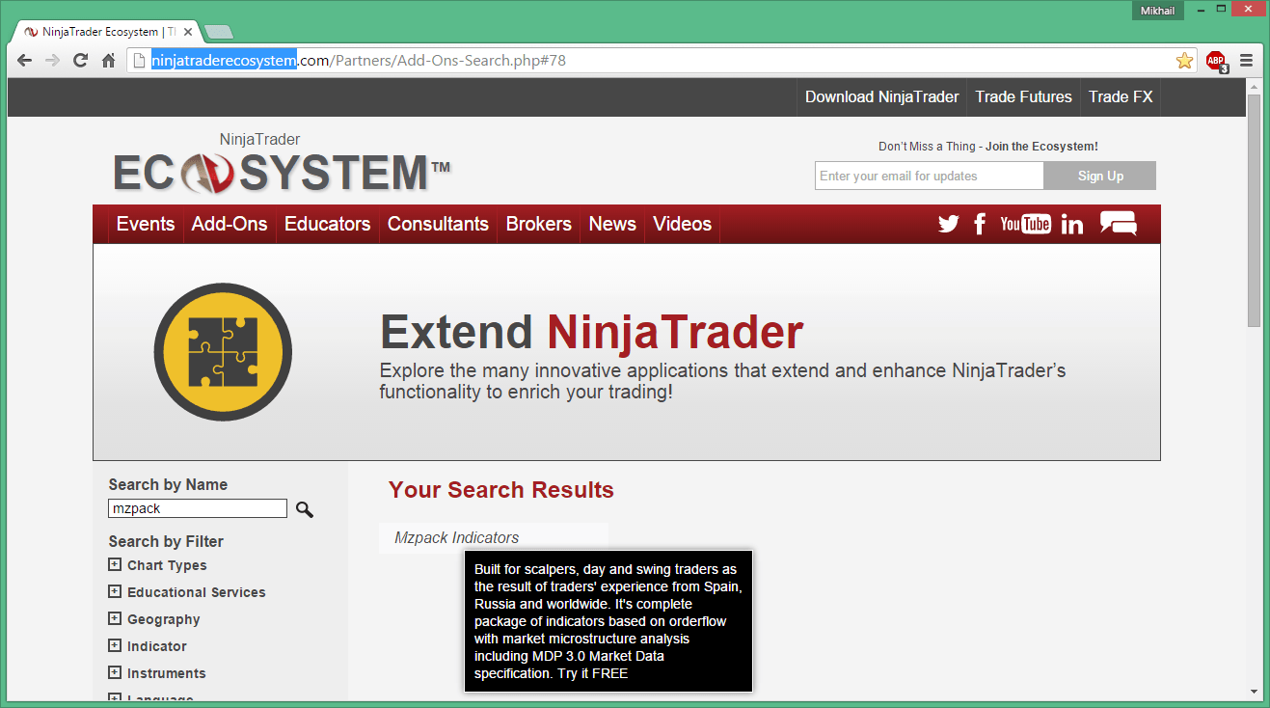
Task: Click the Sign Up button
Action: tap(1100, 176)
